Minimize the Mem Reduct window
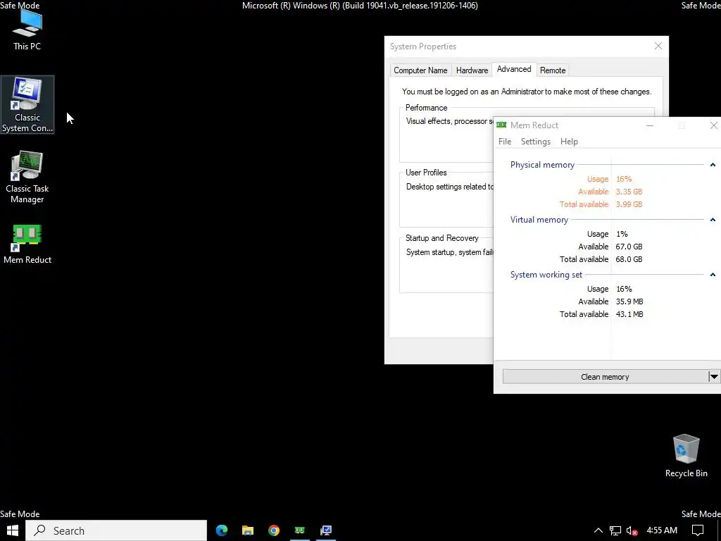The width and height of the screenshot is (721, 541). (650, 125)
